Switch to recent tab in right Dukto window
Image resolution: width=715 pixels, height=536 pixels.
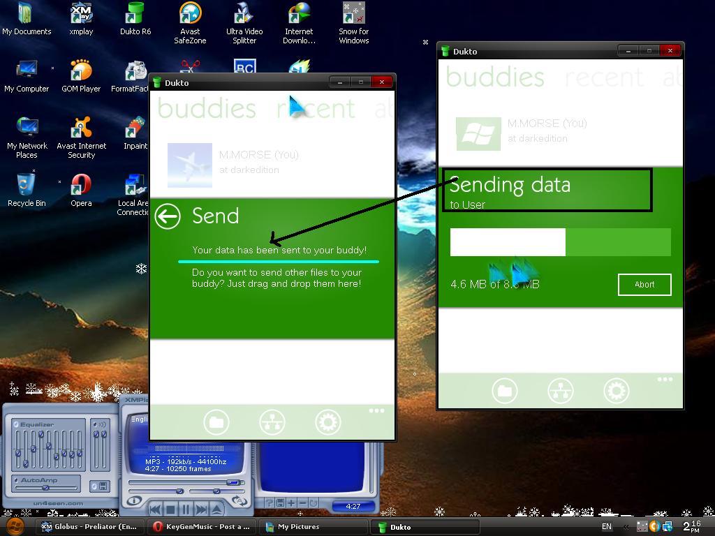tap(604, 77)
